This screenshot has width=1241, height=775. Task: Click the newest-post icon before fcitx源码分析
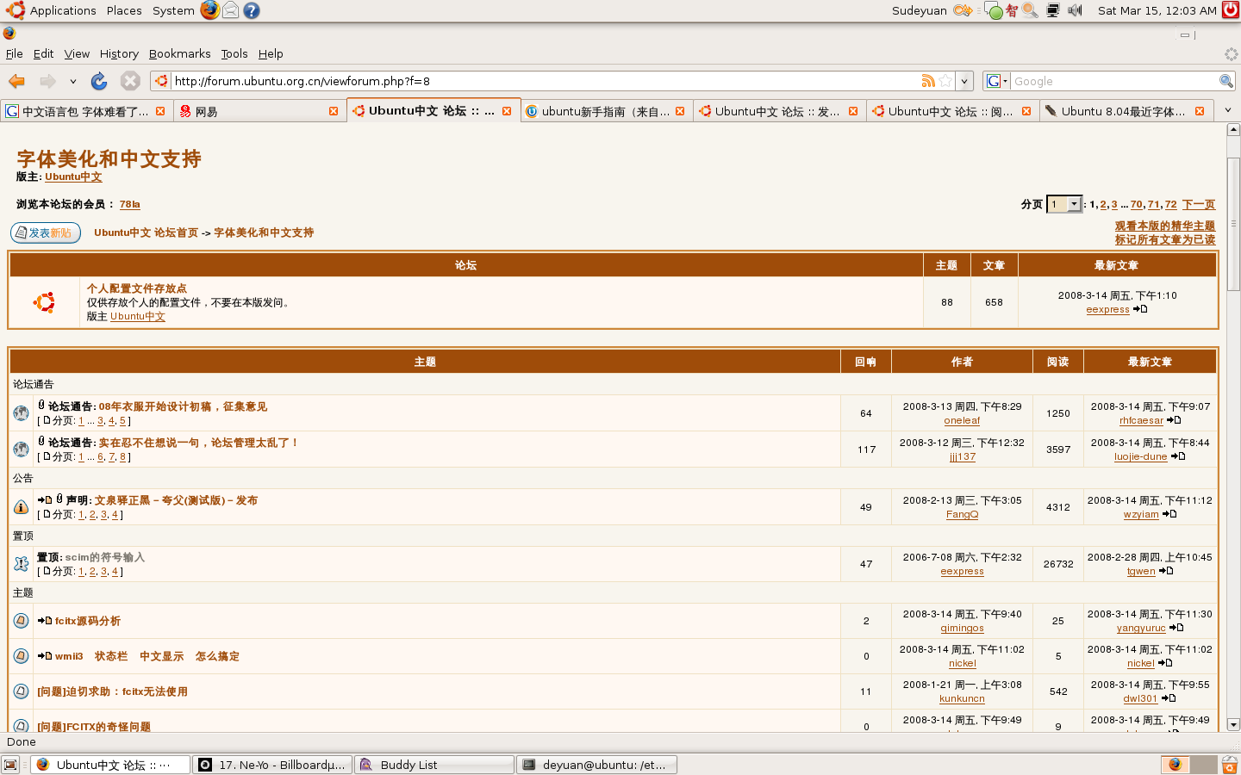pos(45,621)
